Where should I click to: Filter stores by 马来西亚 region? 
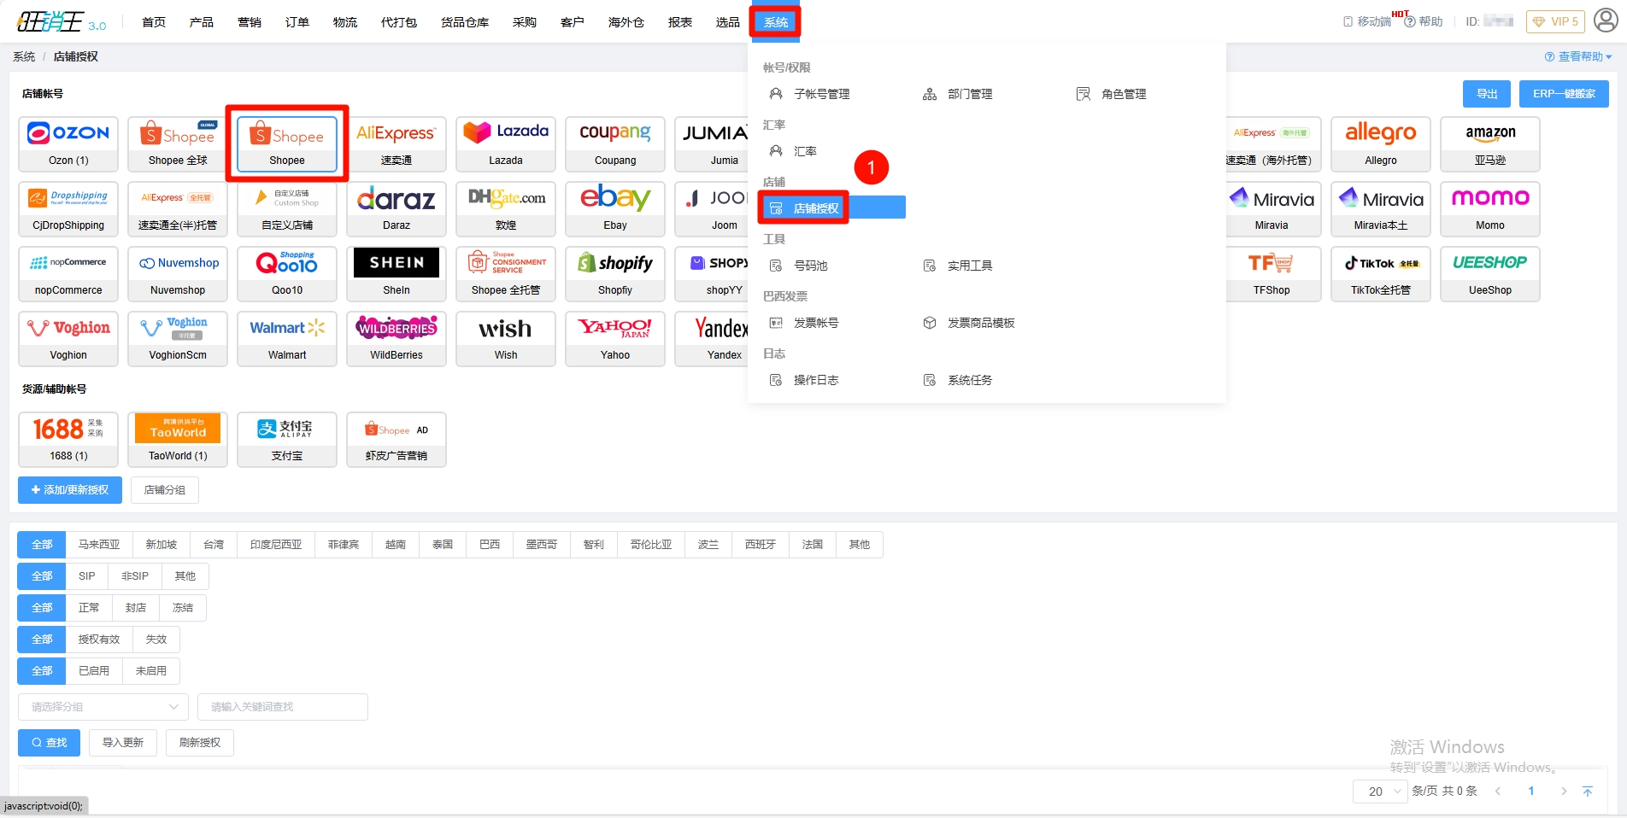(99, 545)
